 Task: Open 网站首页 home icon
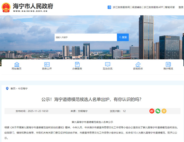tap(17, 64)
